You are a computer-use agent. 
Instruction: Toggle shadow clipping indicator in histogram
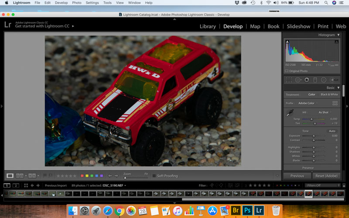287,41
